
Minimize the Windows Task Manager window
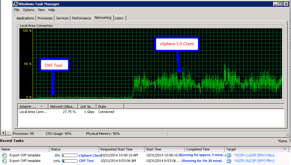(275, 4)
